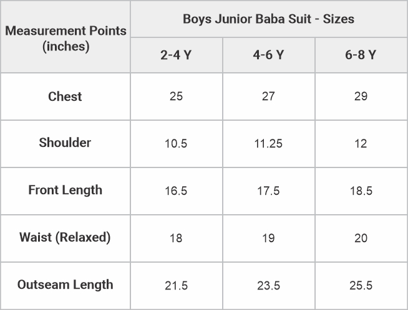Click the 6-8 Y size column header
Image resolution: width=408 pixels, height=310 pixels.
(x=361, y=55)
